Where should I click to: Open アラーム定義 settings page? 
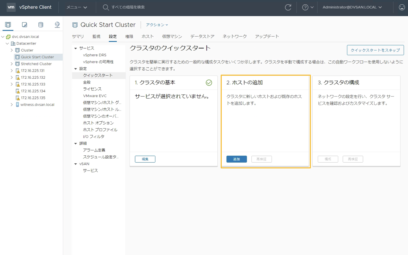click(94, 150)
